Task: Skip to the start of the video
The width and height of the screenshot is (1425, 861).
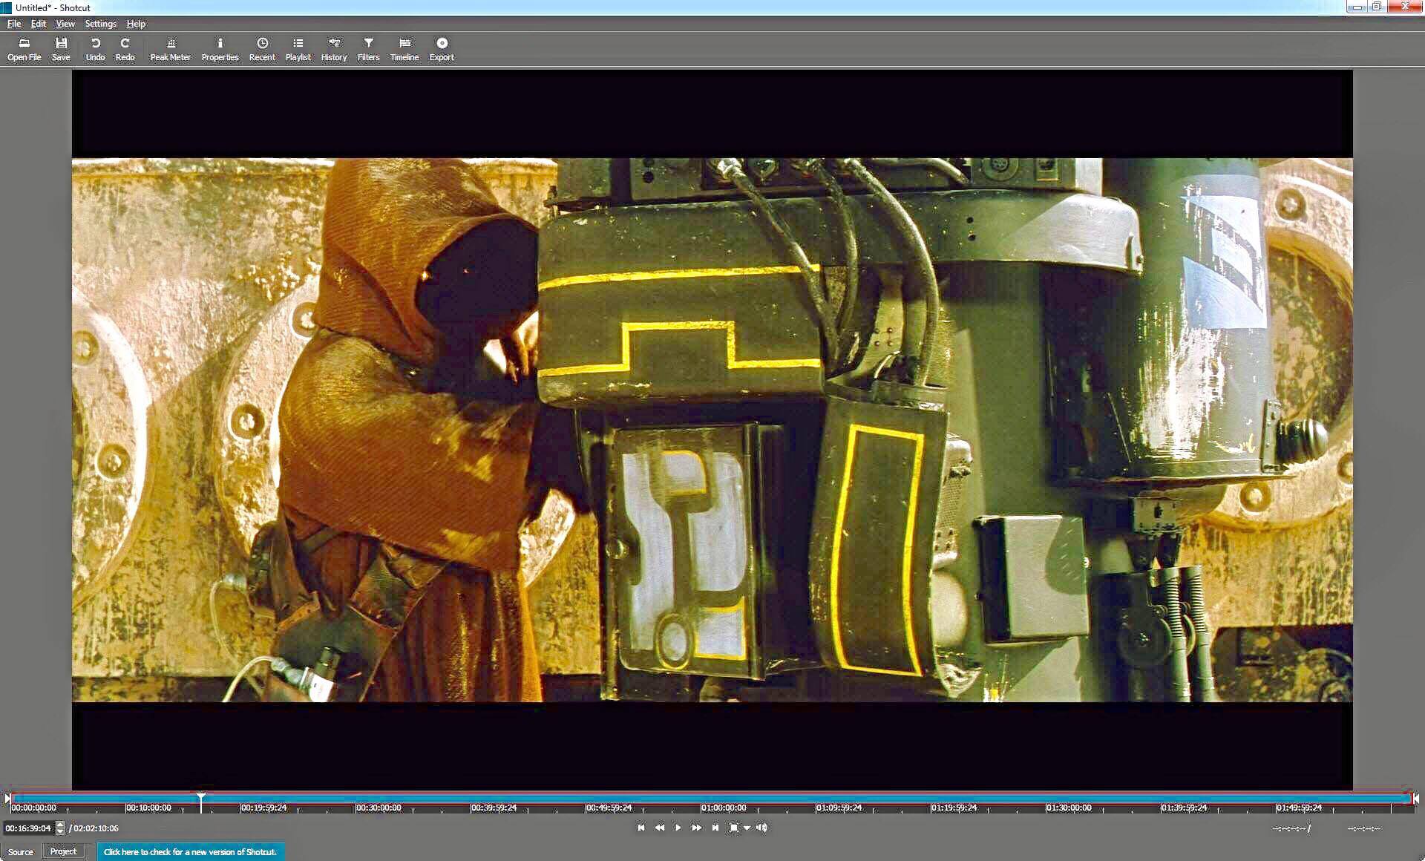Action: click(641, 828)
